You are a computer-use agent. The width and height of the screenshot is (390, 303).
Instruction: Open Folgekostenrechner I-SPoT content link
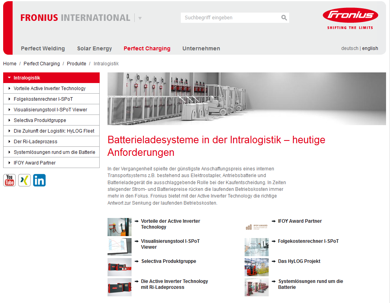pyautogui.click(x=308, y=241)
